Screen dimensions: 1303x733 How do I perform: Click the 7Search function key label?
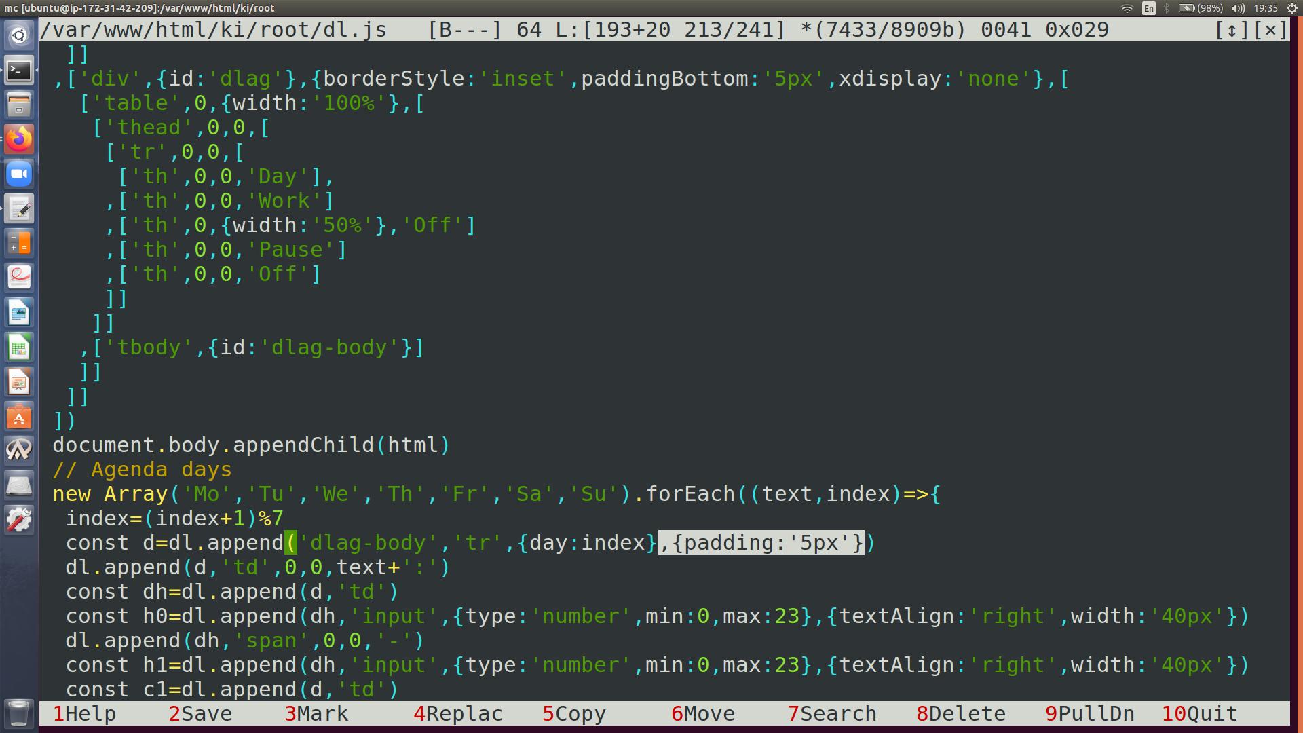pos(832,714)
